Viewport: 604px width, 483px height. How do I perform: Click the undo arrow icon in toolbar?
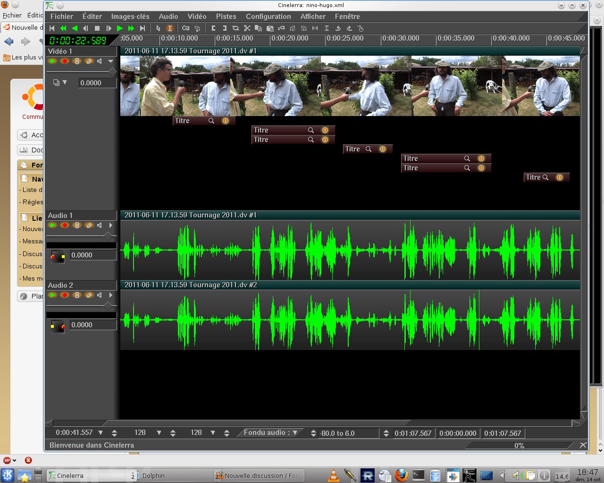click(x=338, y=28)
